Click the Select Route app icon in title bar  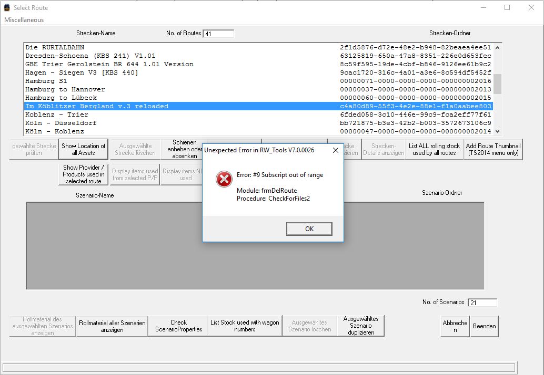pos(7,8)
